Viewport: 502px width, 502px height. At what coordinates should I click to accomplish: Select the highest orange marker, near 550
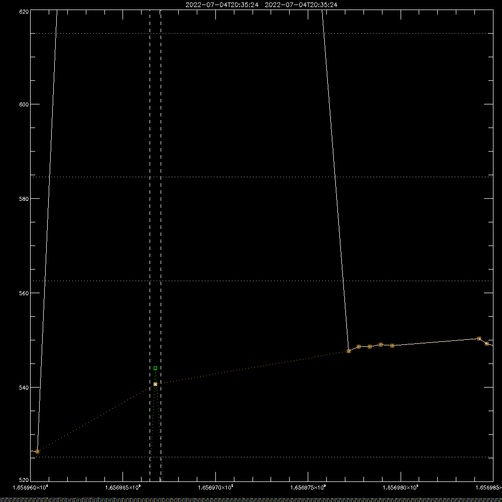pos(479,338)
